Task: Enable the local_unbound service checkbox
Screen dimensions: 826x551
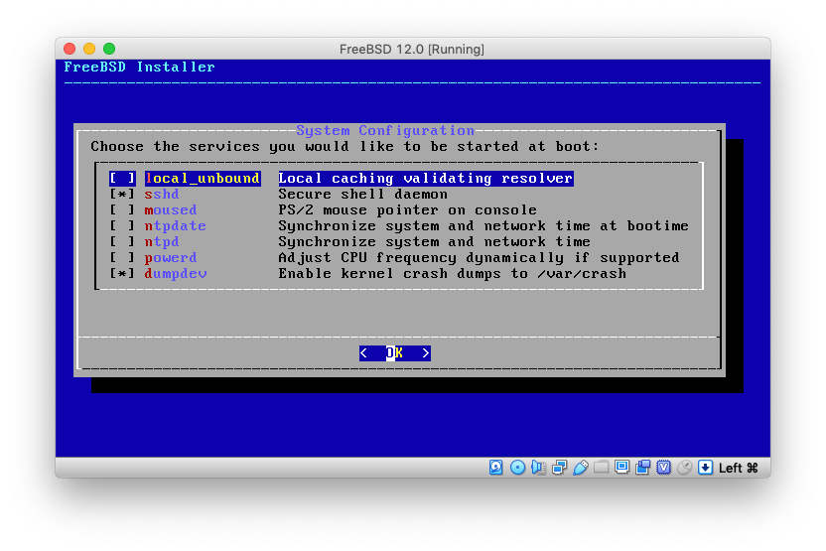Action: pyautogui.click(x=122, y=179)
